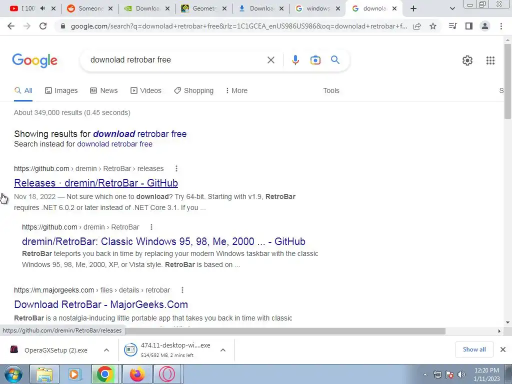512x384 pixels.
Task: Select the News search tab
Action: pos(104,90)
